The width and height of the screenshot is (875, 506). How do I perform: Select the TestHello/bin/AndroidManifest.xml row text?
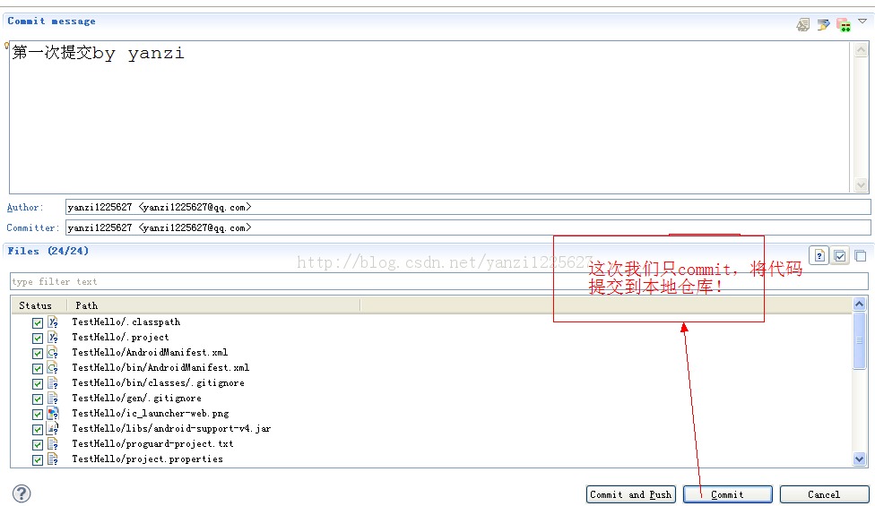pyautogui.click(x=160, y=368)
